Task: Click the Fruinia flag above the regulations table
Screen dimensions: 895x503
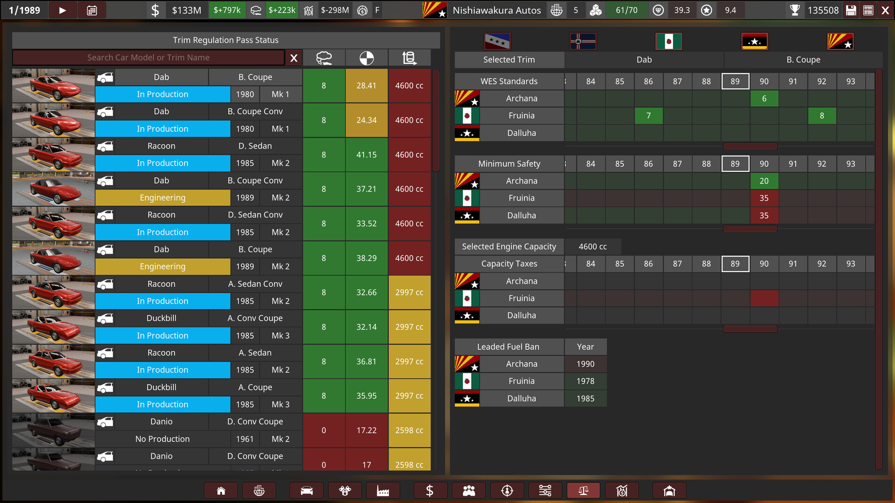Action: pyautogui.click(x=669, y=41)
